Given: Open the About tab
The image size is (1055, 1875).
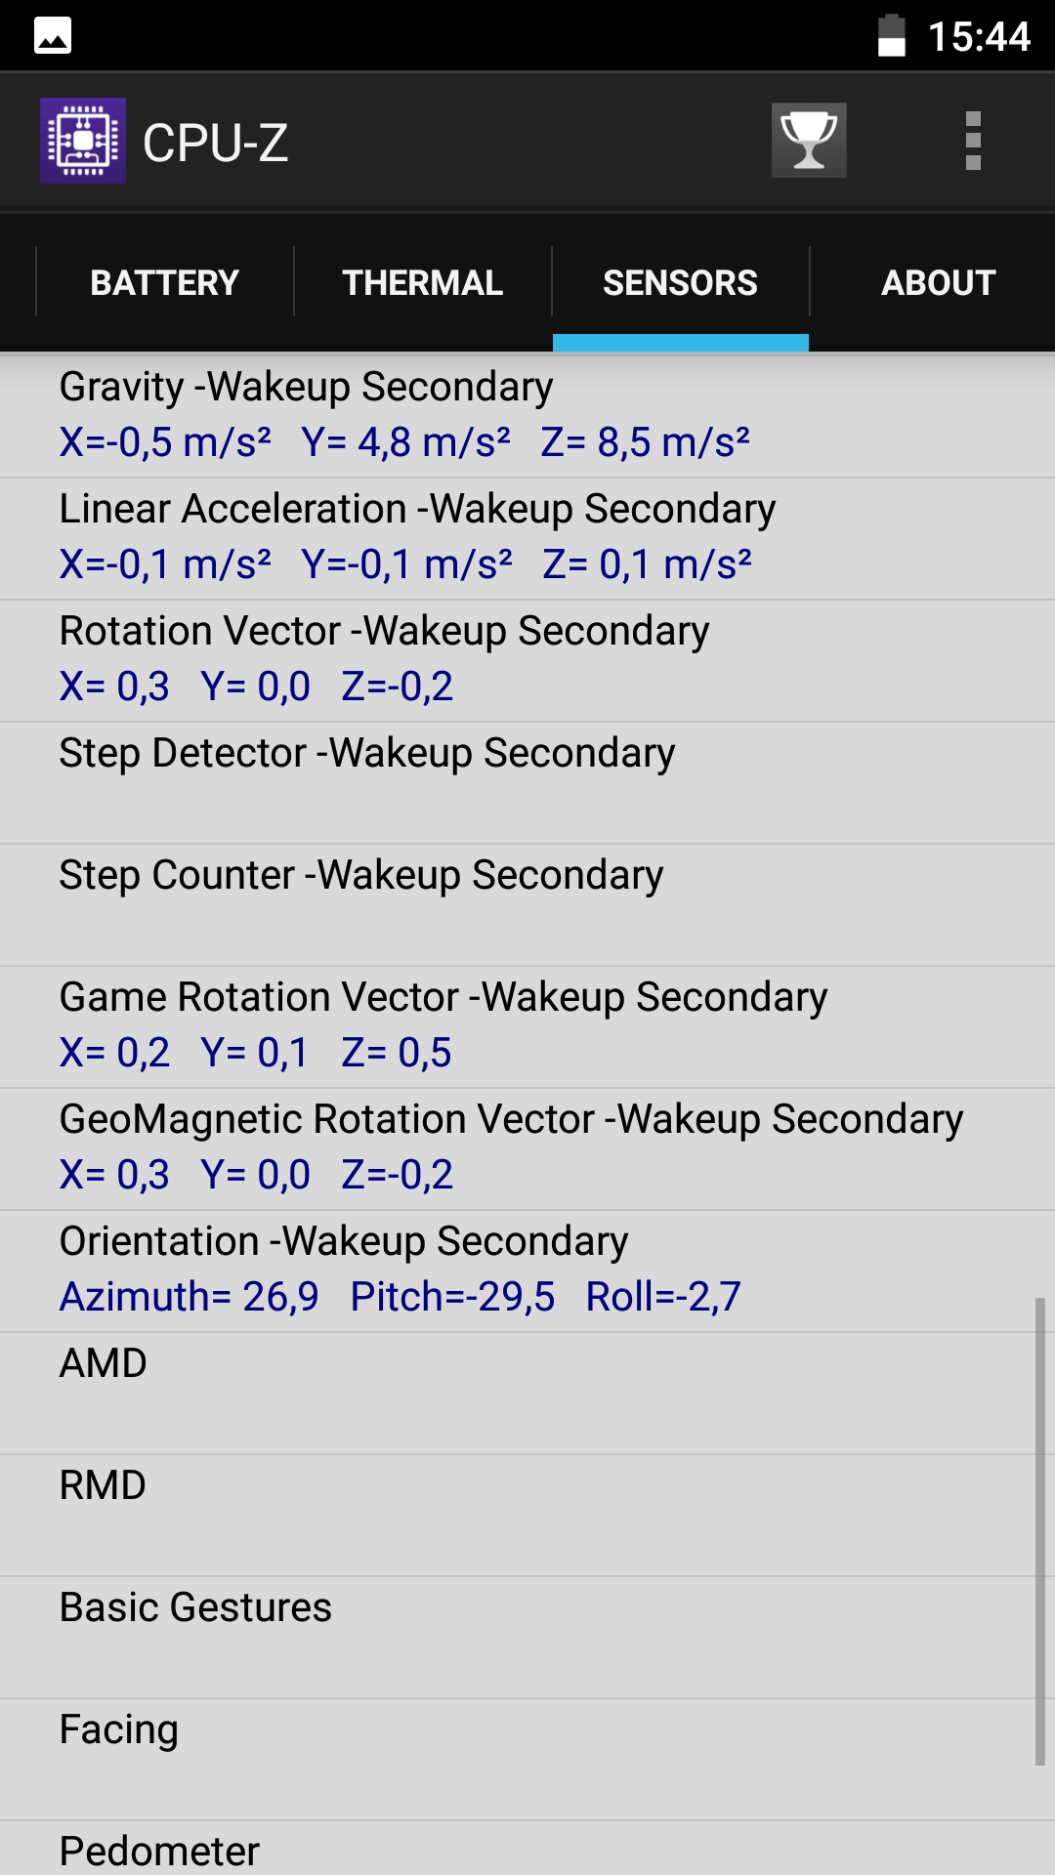Looking at the screenshot, I should [939, 282].
